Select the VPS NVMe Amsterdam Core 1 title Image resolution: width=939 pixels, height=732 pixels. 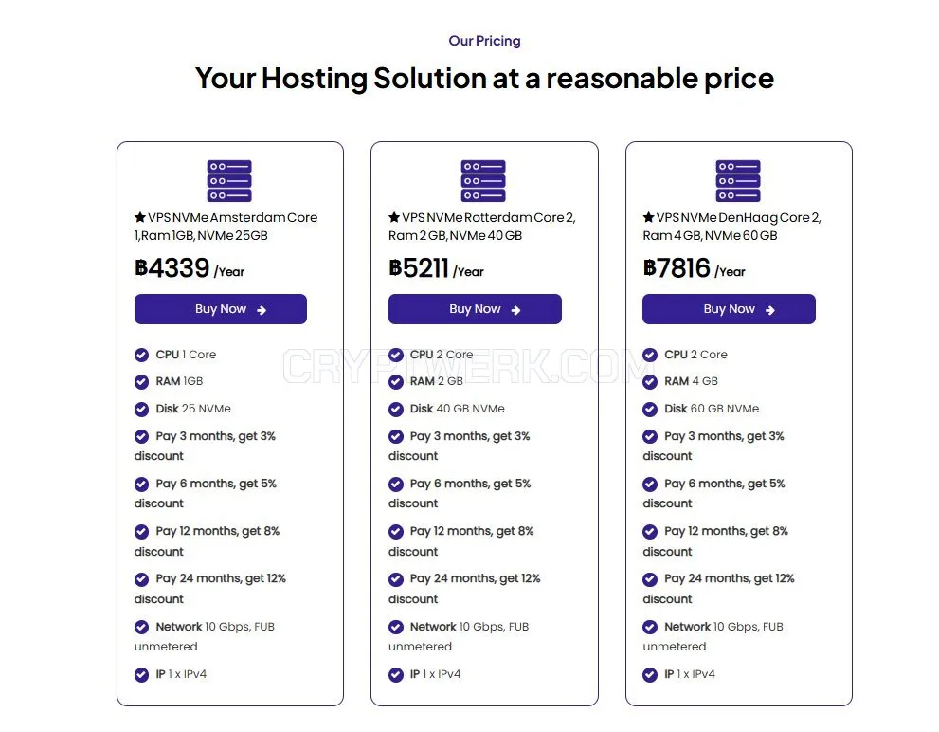tap(226, 226)
